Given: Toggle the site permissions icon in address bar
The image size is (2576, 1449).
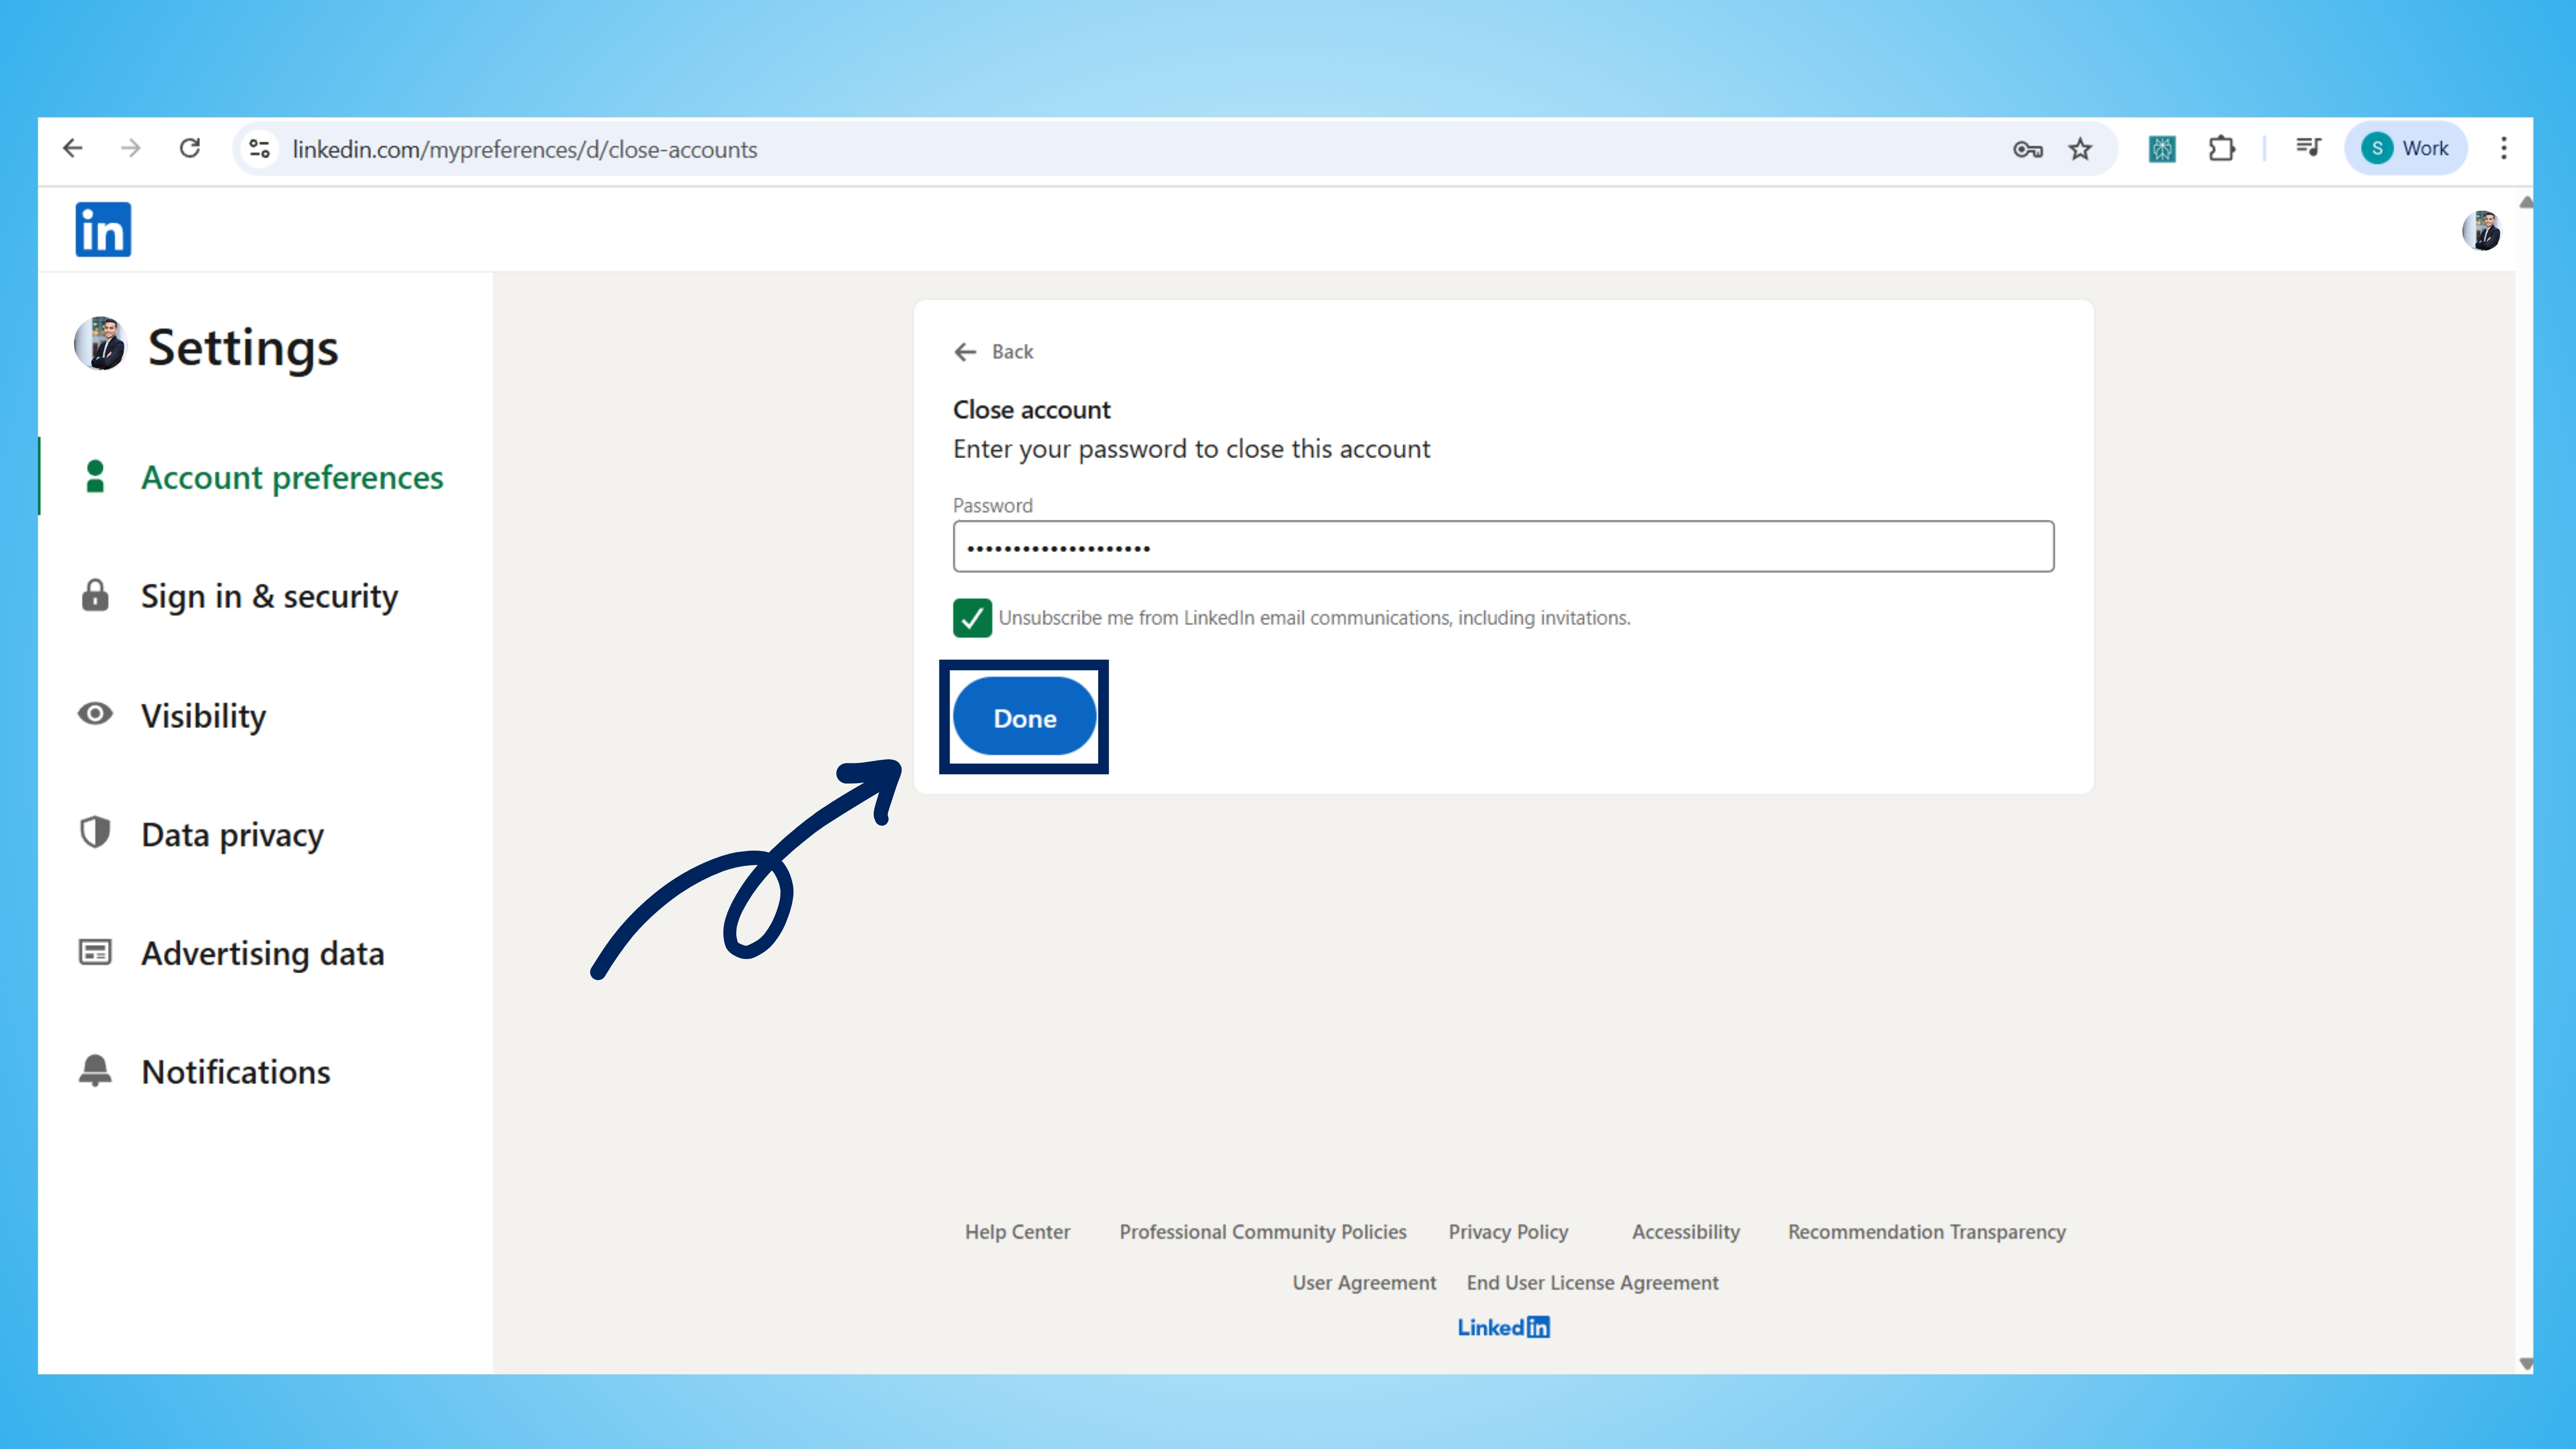Looking at the screenshot, I should (x=258, y=148).
